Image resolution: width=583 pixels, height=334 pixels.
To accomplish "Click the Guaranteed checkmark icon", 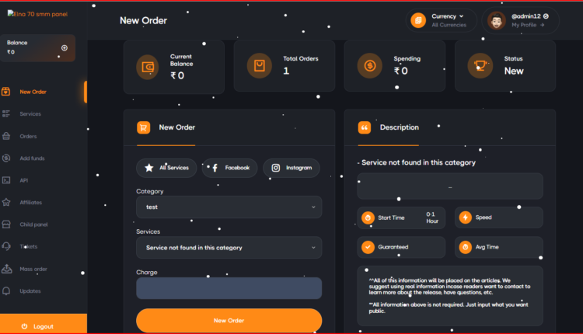I will (368, 247).
